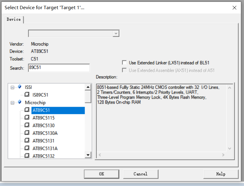This screenshot has height=186, width=244.
Task: Switch to the Device tab
Action: (14, 20)
